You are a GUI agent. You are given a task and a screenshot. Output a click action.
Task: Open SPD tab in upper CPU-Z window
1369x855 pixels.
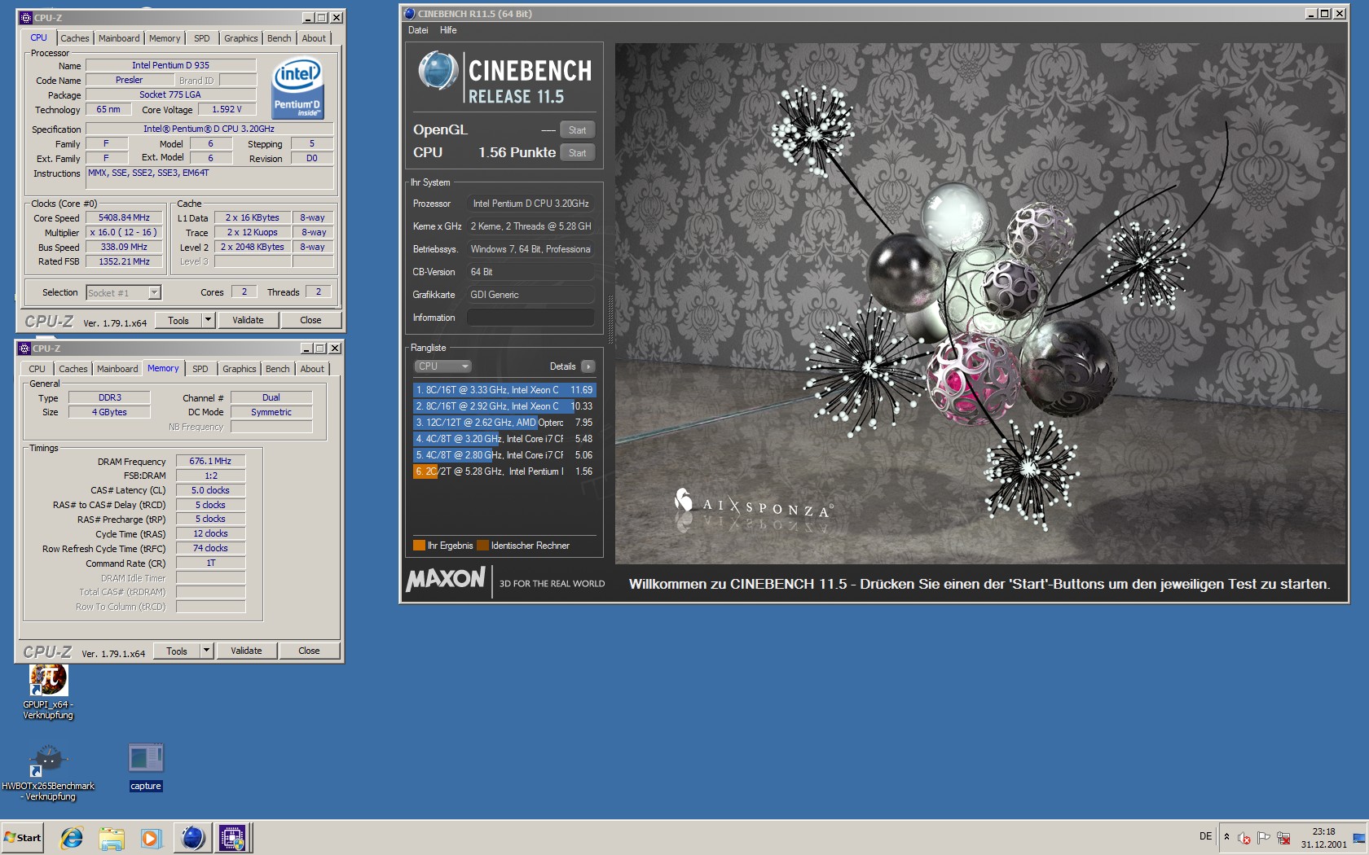[202, 38]
